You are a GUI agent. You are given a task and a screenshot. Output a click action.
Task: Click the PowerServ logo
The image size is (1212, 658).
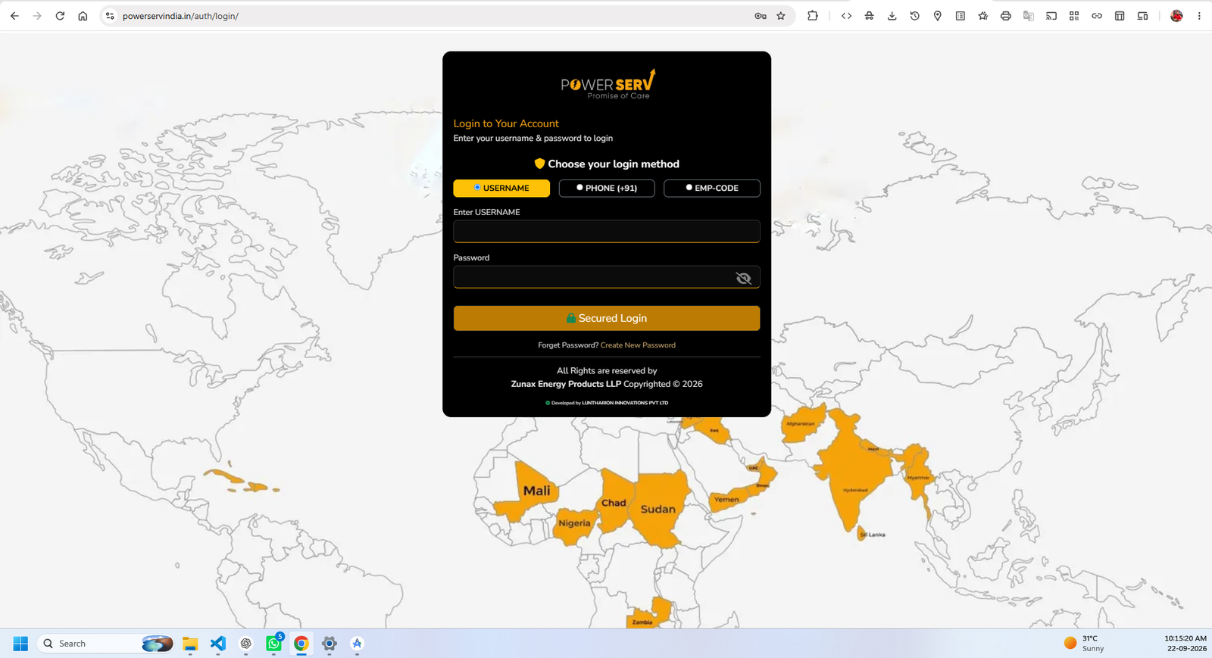608,85
